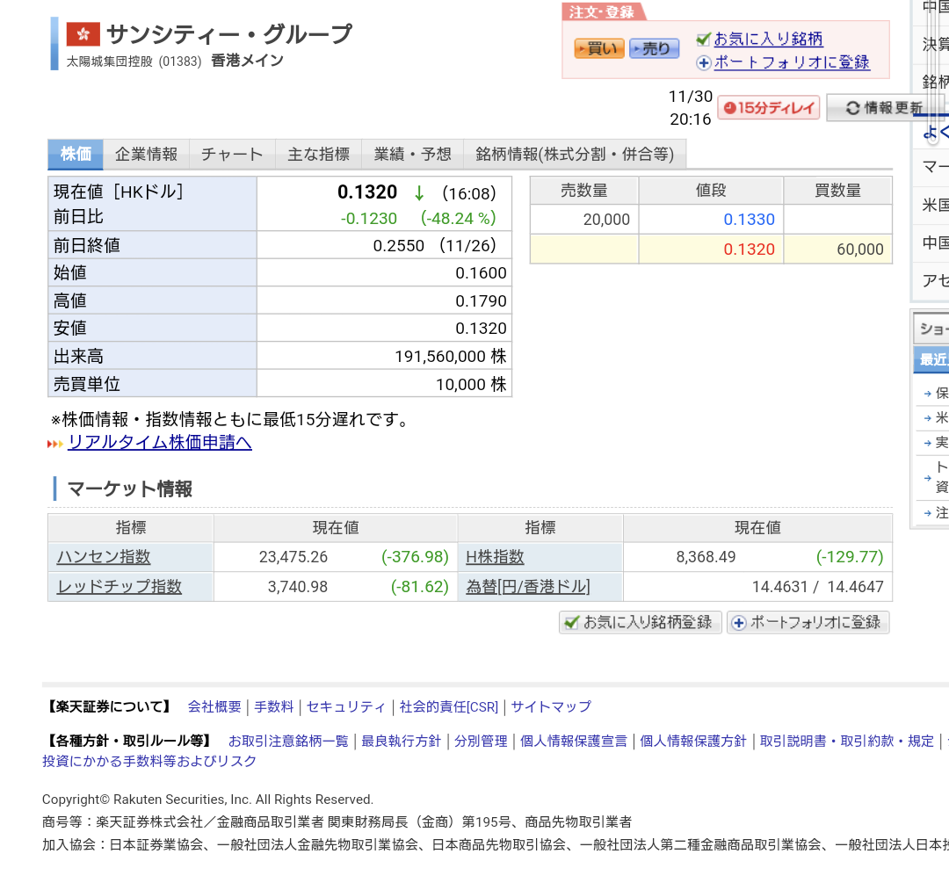Click buy quantity 60,000 in order book

click(x=860, y=250)
